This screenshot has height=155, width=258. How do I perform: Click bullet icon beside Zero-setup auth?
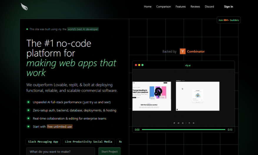pos(28,110)
